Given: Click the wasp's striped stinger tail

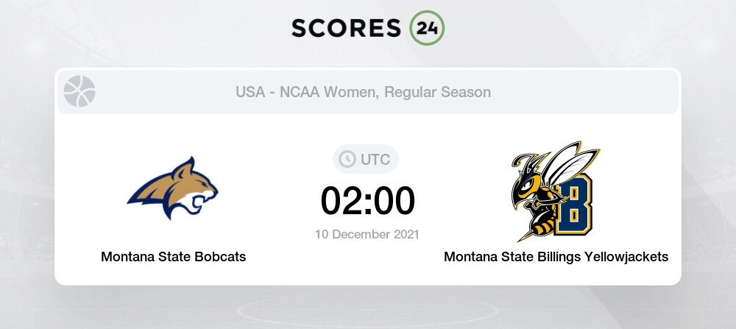Looking at the screenshot, I should [534, 229].
